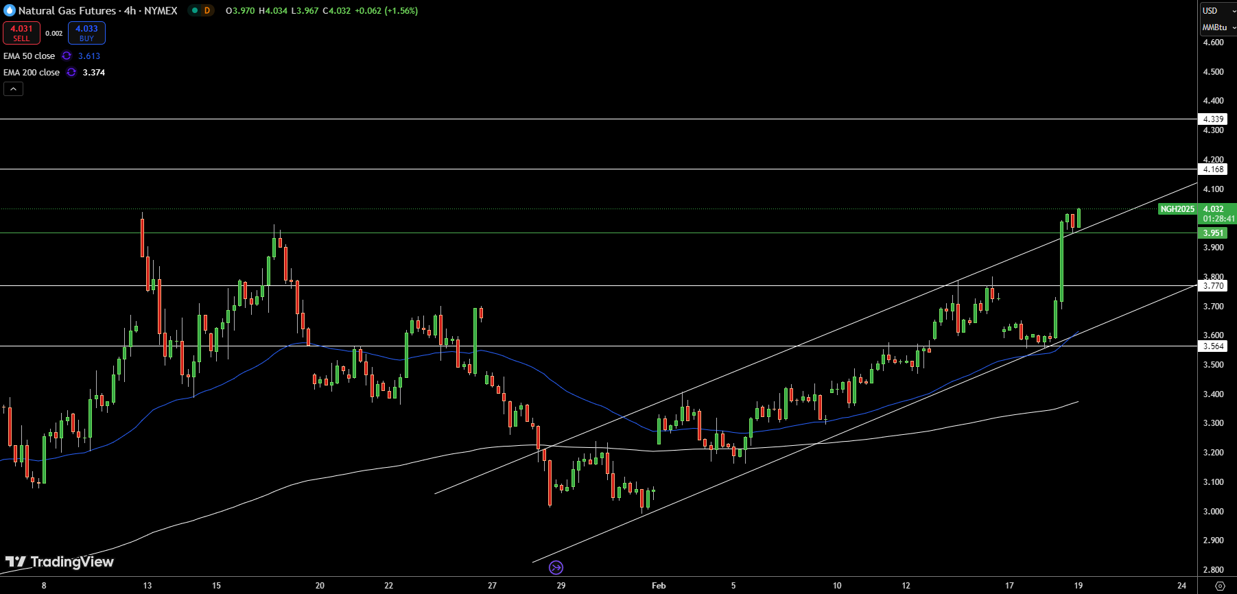Select the EMA 50 close legend label
Image resolution: width=1237 pixels, height=594 pixels.
point(29,56)
